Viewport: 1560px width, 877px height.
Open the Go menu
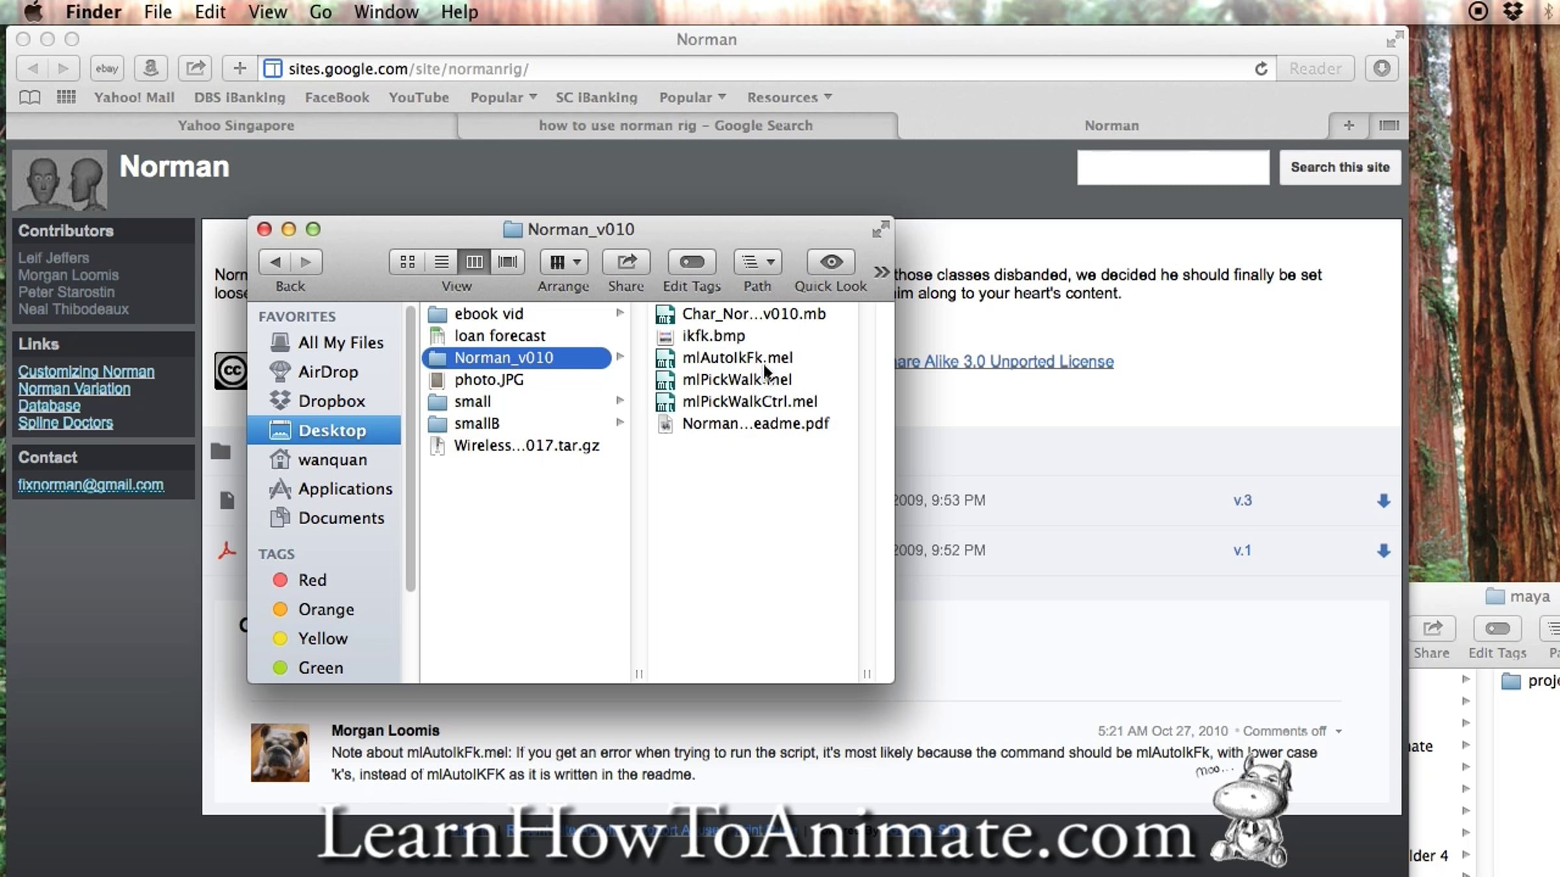coord(320,12)
